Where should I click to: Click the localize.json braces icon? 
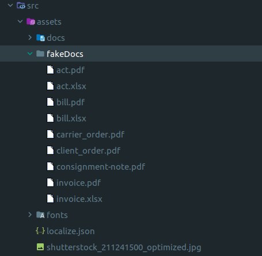coord(40,231)
